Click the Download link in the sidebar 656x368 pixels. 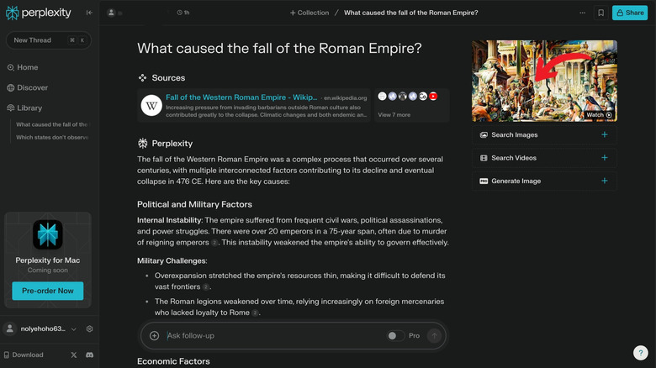24,355
